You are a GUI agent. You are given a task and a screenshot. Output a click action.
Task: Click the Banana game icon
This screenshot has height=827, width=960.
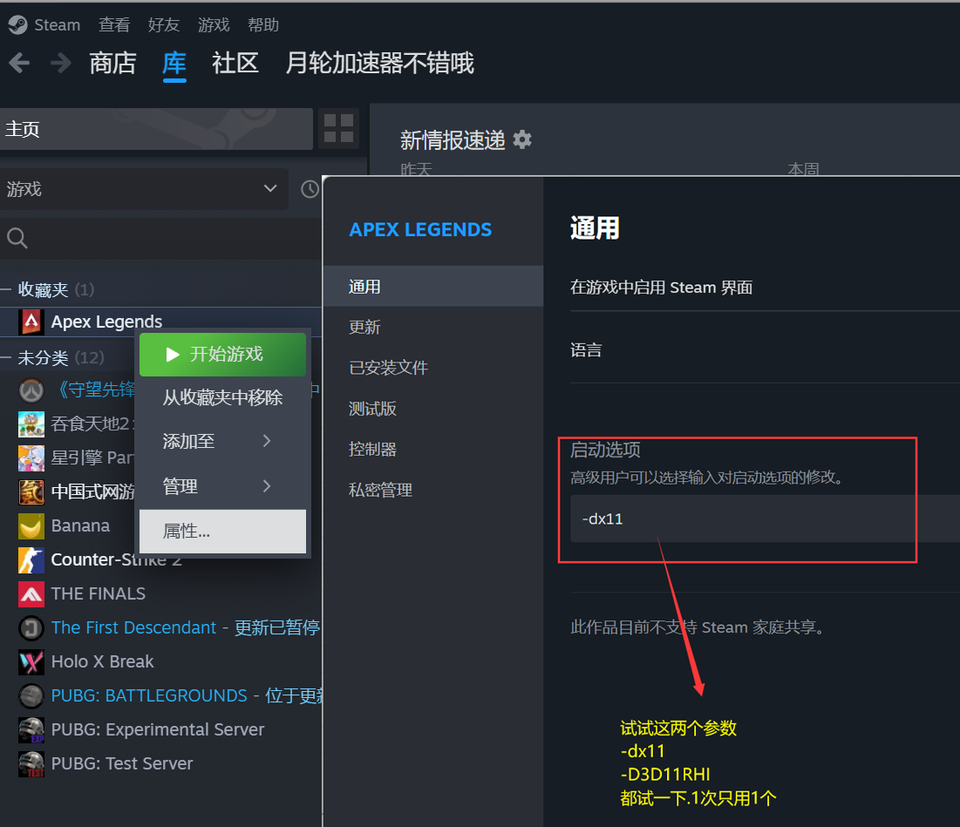(x=31, y=526)
